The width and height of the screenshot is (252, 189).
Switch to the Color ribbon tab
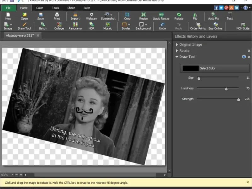39,8
